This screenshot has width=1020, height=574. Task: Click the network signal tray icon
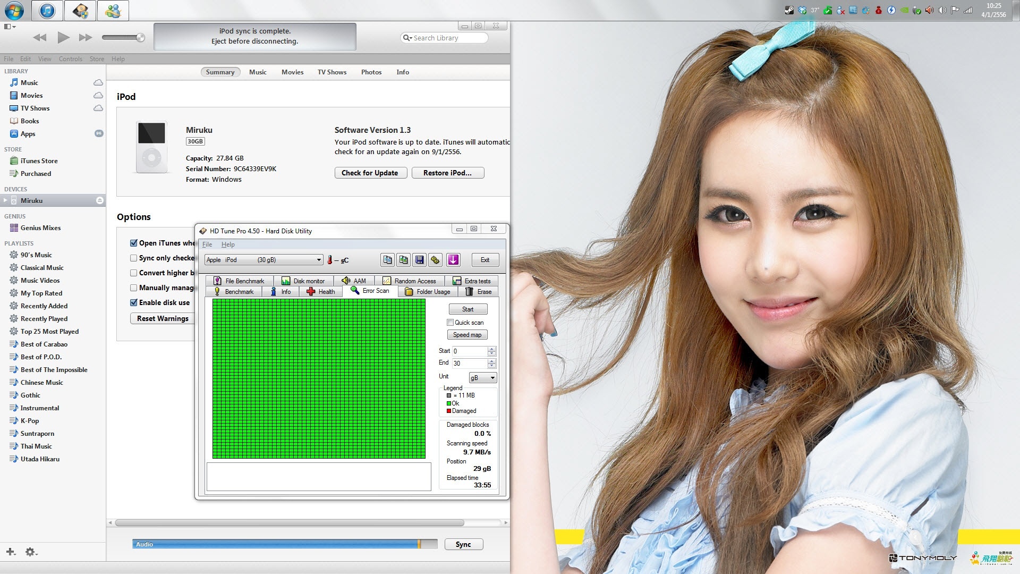968,10
